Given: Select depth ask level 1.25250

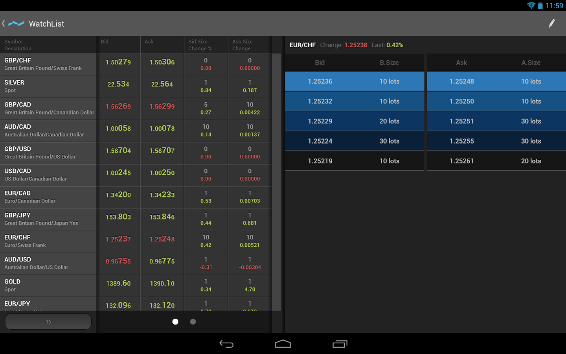Looking at the screenshot, I should coord(496,101).
